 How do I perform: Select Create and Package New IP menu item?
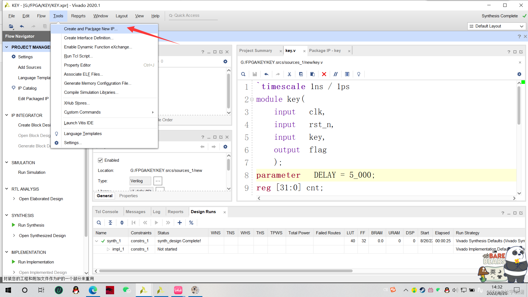coord(90,29)
